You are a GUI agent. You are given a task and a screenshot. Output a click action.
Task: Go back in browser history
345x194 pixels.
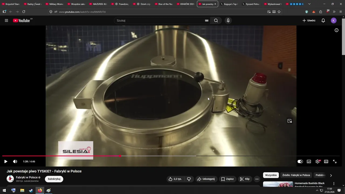[11, 12]
